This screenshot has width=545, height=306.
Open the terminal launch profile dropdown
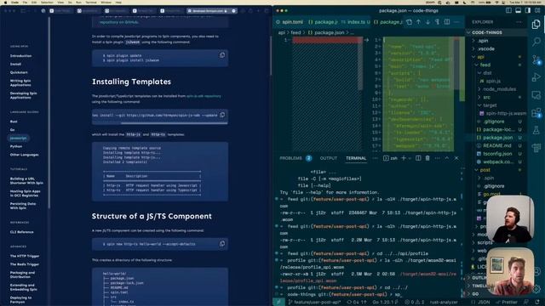410,158
